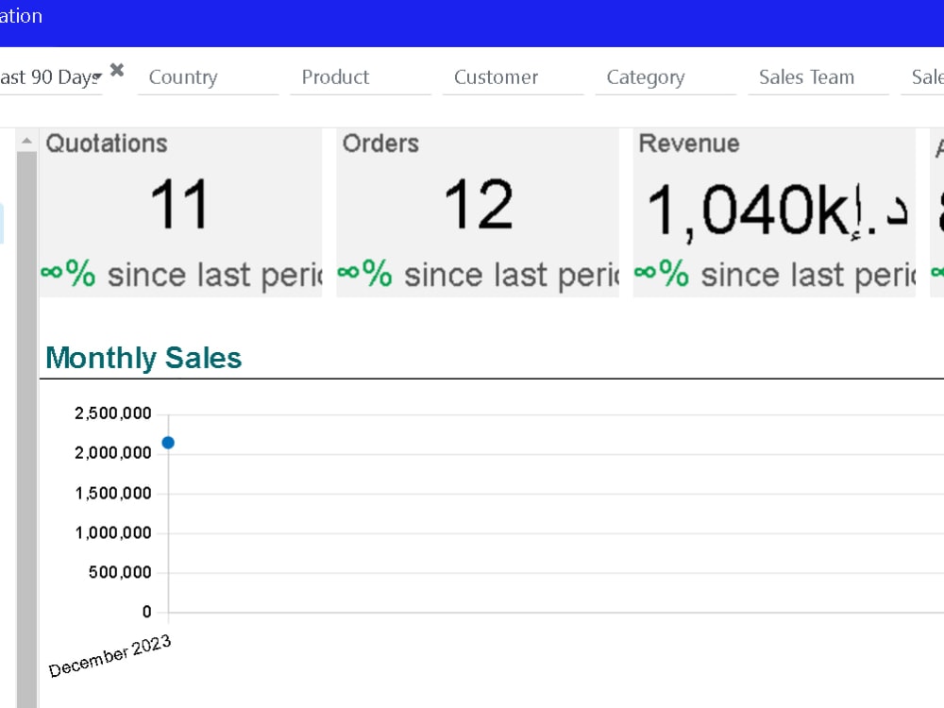The width and height of the screenshot is (944, 708).
Task: Click the 2,500,000 axis label
Action: [x=112, y=413]
